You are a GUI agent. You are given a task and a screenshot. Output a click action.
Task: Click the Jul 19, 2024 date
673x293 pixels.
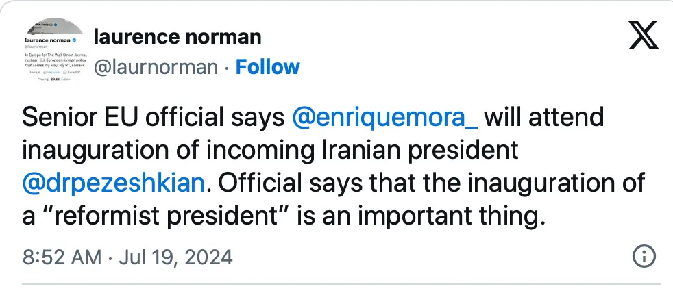pyautogui.click(x=175, y=258)
